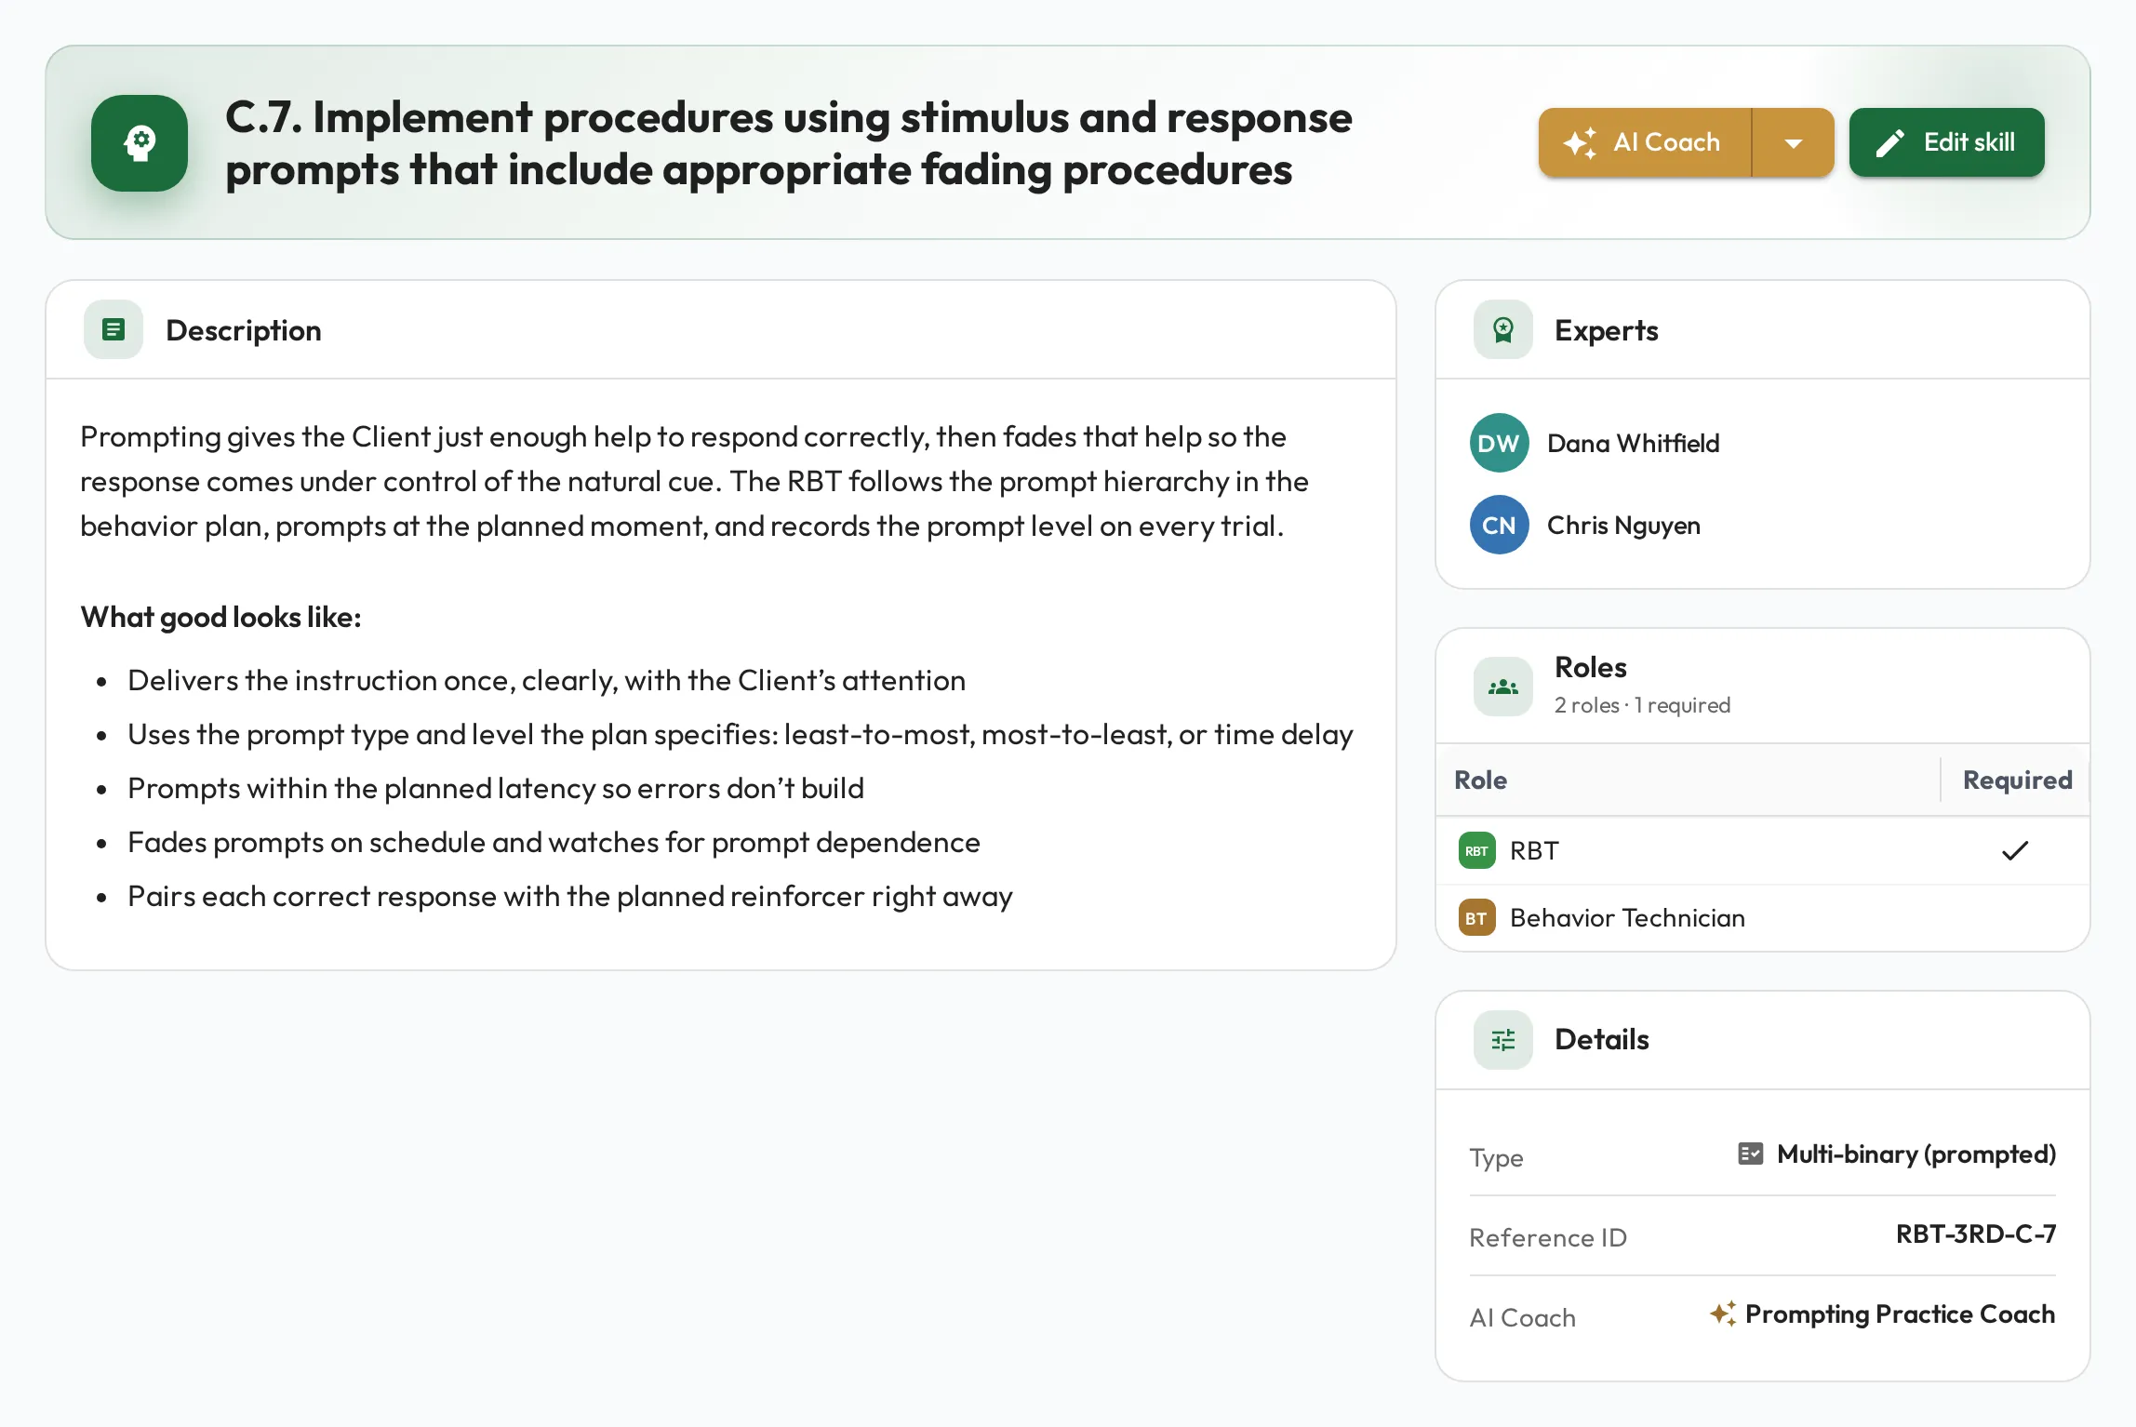Image resolution: width=2136 pixels, height=1427 pixels.
Task: Toggle the RBT required checkmark
Action: 2015,850
